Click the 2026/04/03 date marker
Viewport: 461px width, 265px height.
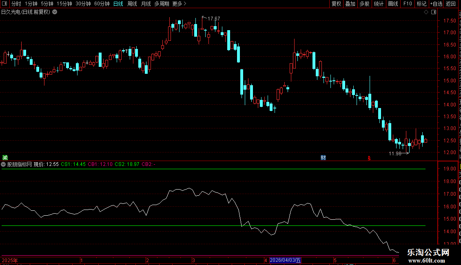click(285, 260)
